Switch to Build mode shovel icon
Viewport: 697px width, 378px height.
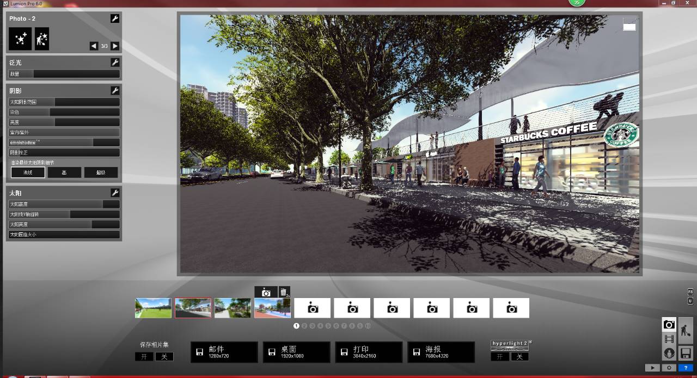[x=686, y=331]
